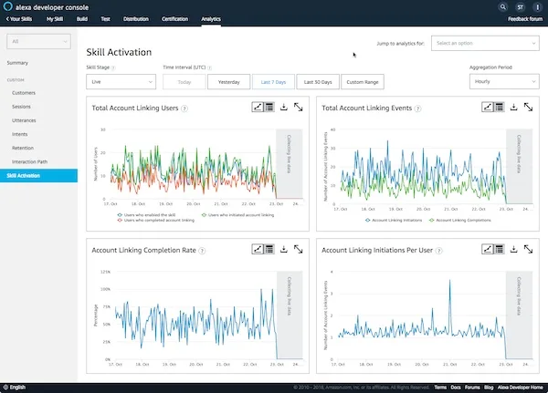
Task: Open Sessions analytics in sidebar
Action: pos(21,107)
